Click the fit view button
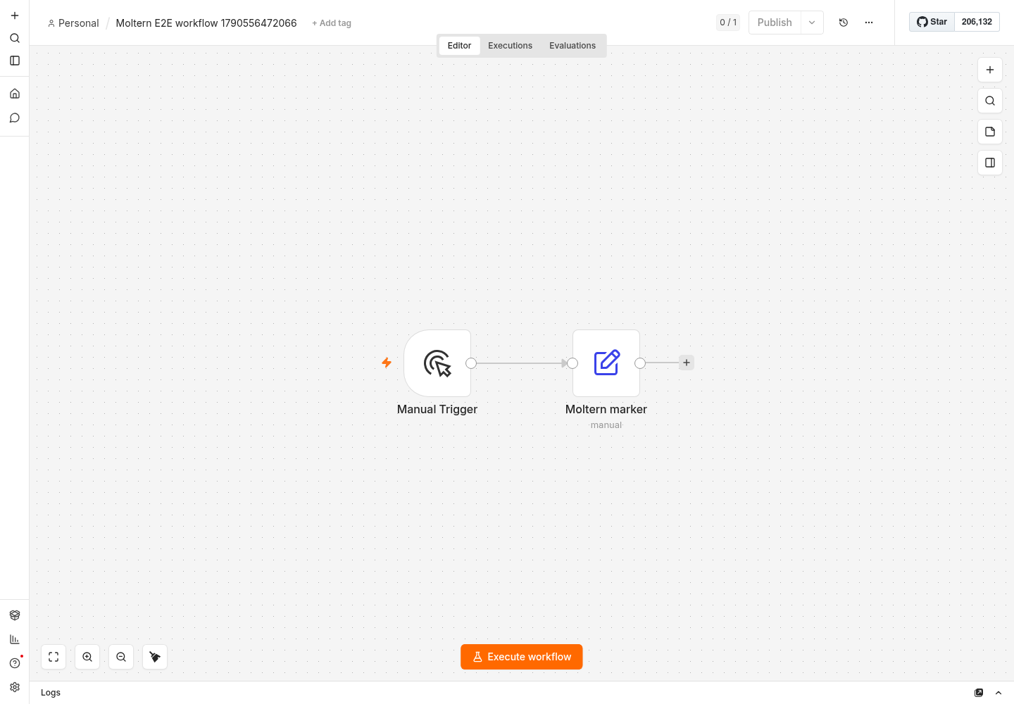1014x704 pixels. (54, 657)
